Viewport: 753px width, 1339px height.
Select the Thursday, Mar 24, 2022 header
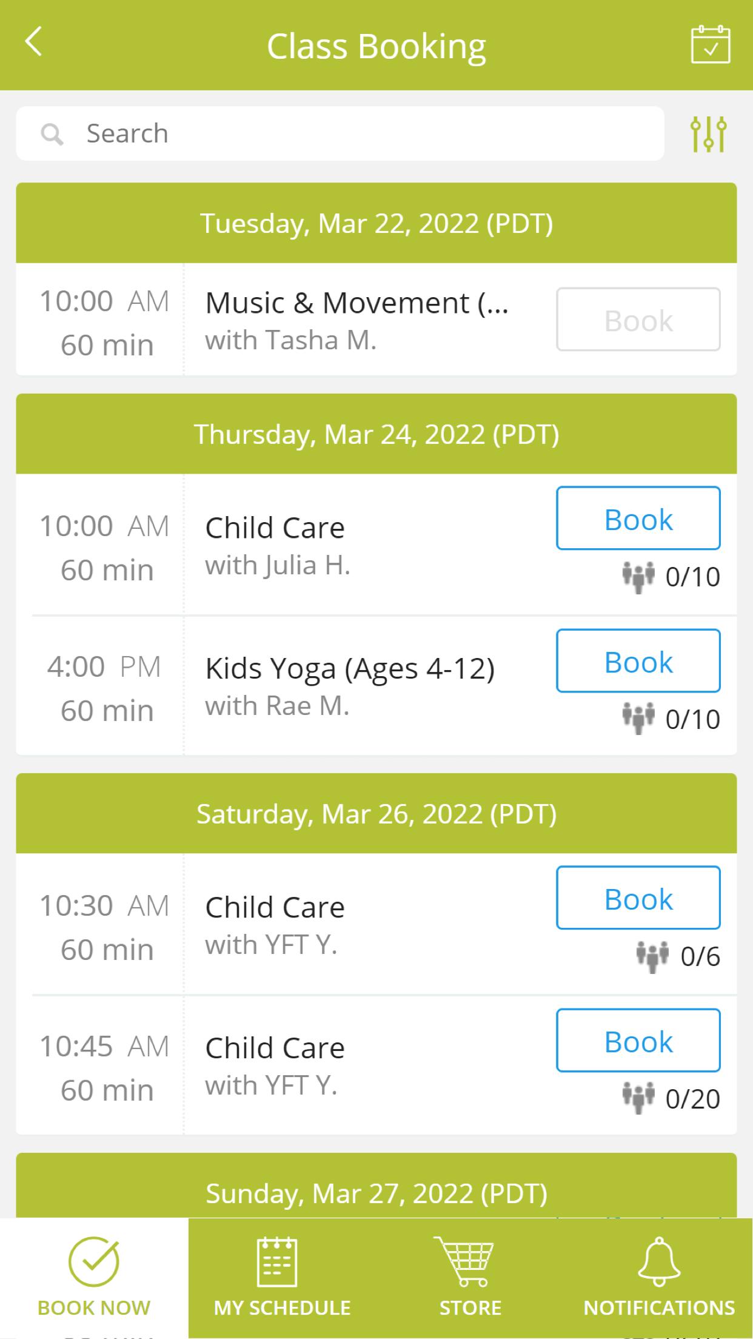(x=376, y=434)
